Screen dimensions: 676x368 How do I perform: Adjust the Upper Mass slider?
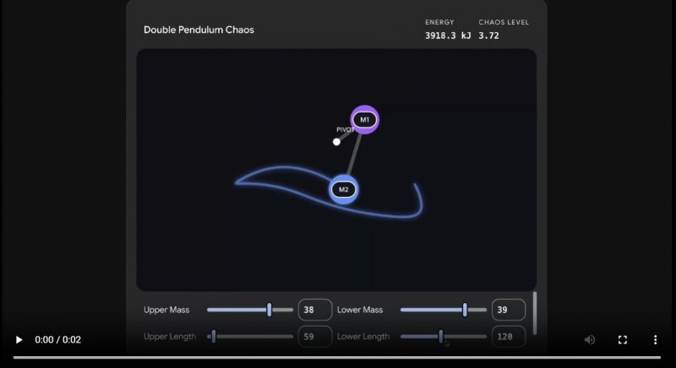coord(270,310)
